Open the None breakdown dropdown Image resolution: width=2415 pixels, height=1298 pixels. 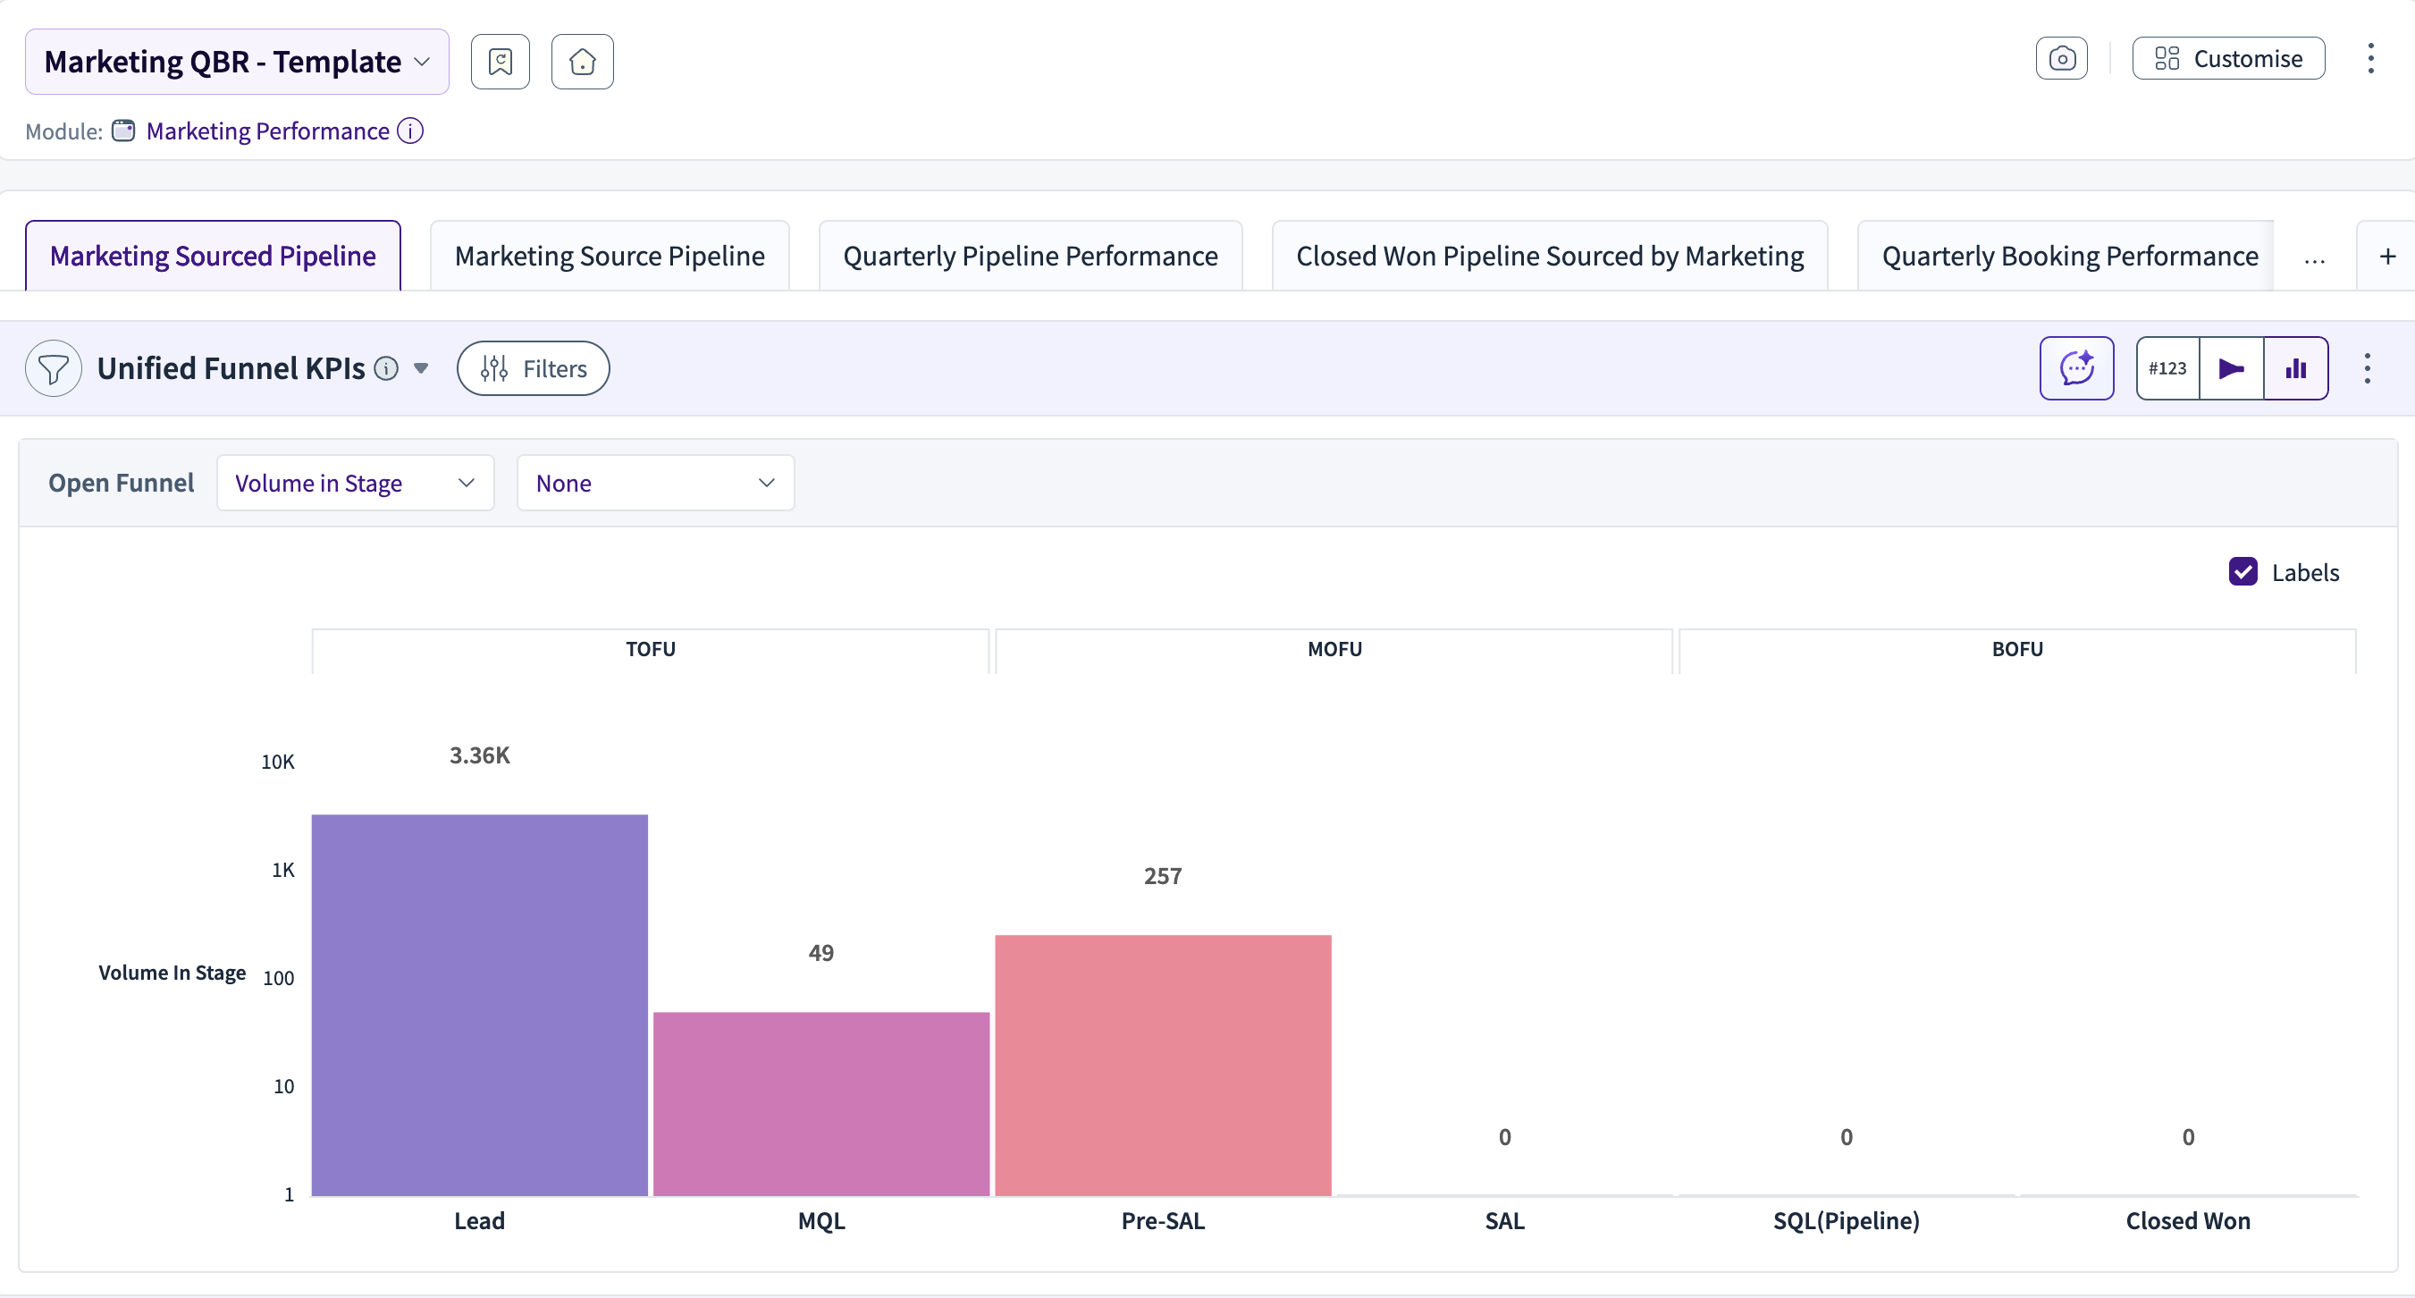654,483
